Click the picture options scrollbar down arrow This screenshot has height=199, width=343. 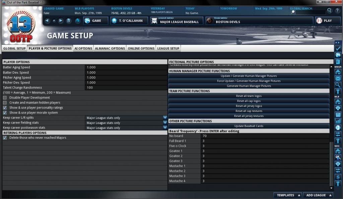[x=331, y=188]
